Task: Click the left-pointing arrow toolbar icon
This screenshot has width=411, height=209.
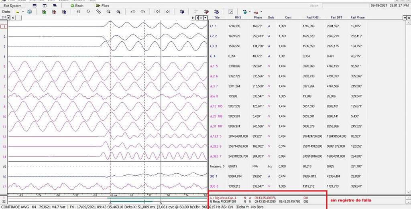Action: (x=142, y=12)
